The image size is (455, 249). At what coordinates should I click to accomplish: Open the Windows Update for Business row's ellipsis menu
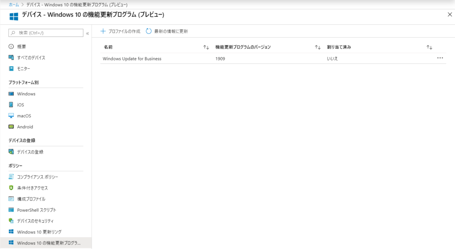click(440, 58)
